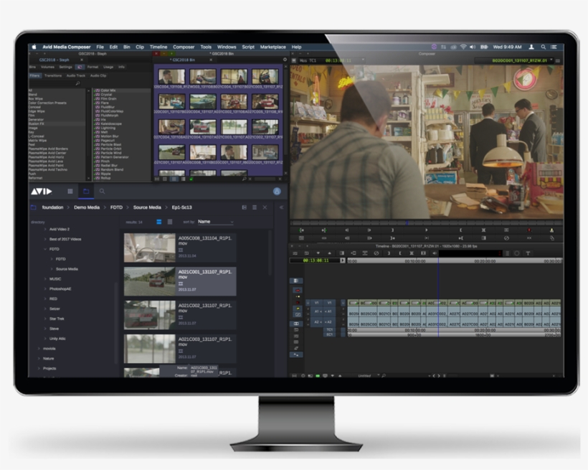The width and height of the screenshot is (588, 470).
Task: Expand the MUSIC folder
Action: coord(45,279)
